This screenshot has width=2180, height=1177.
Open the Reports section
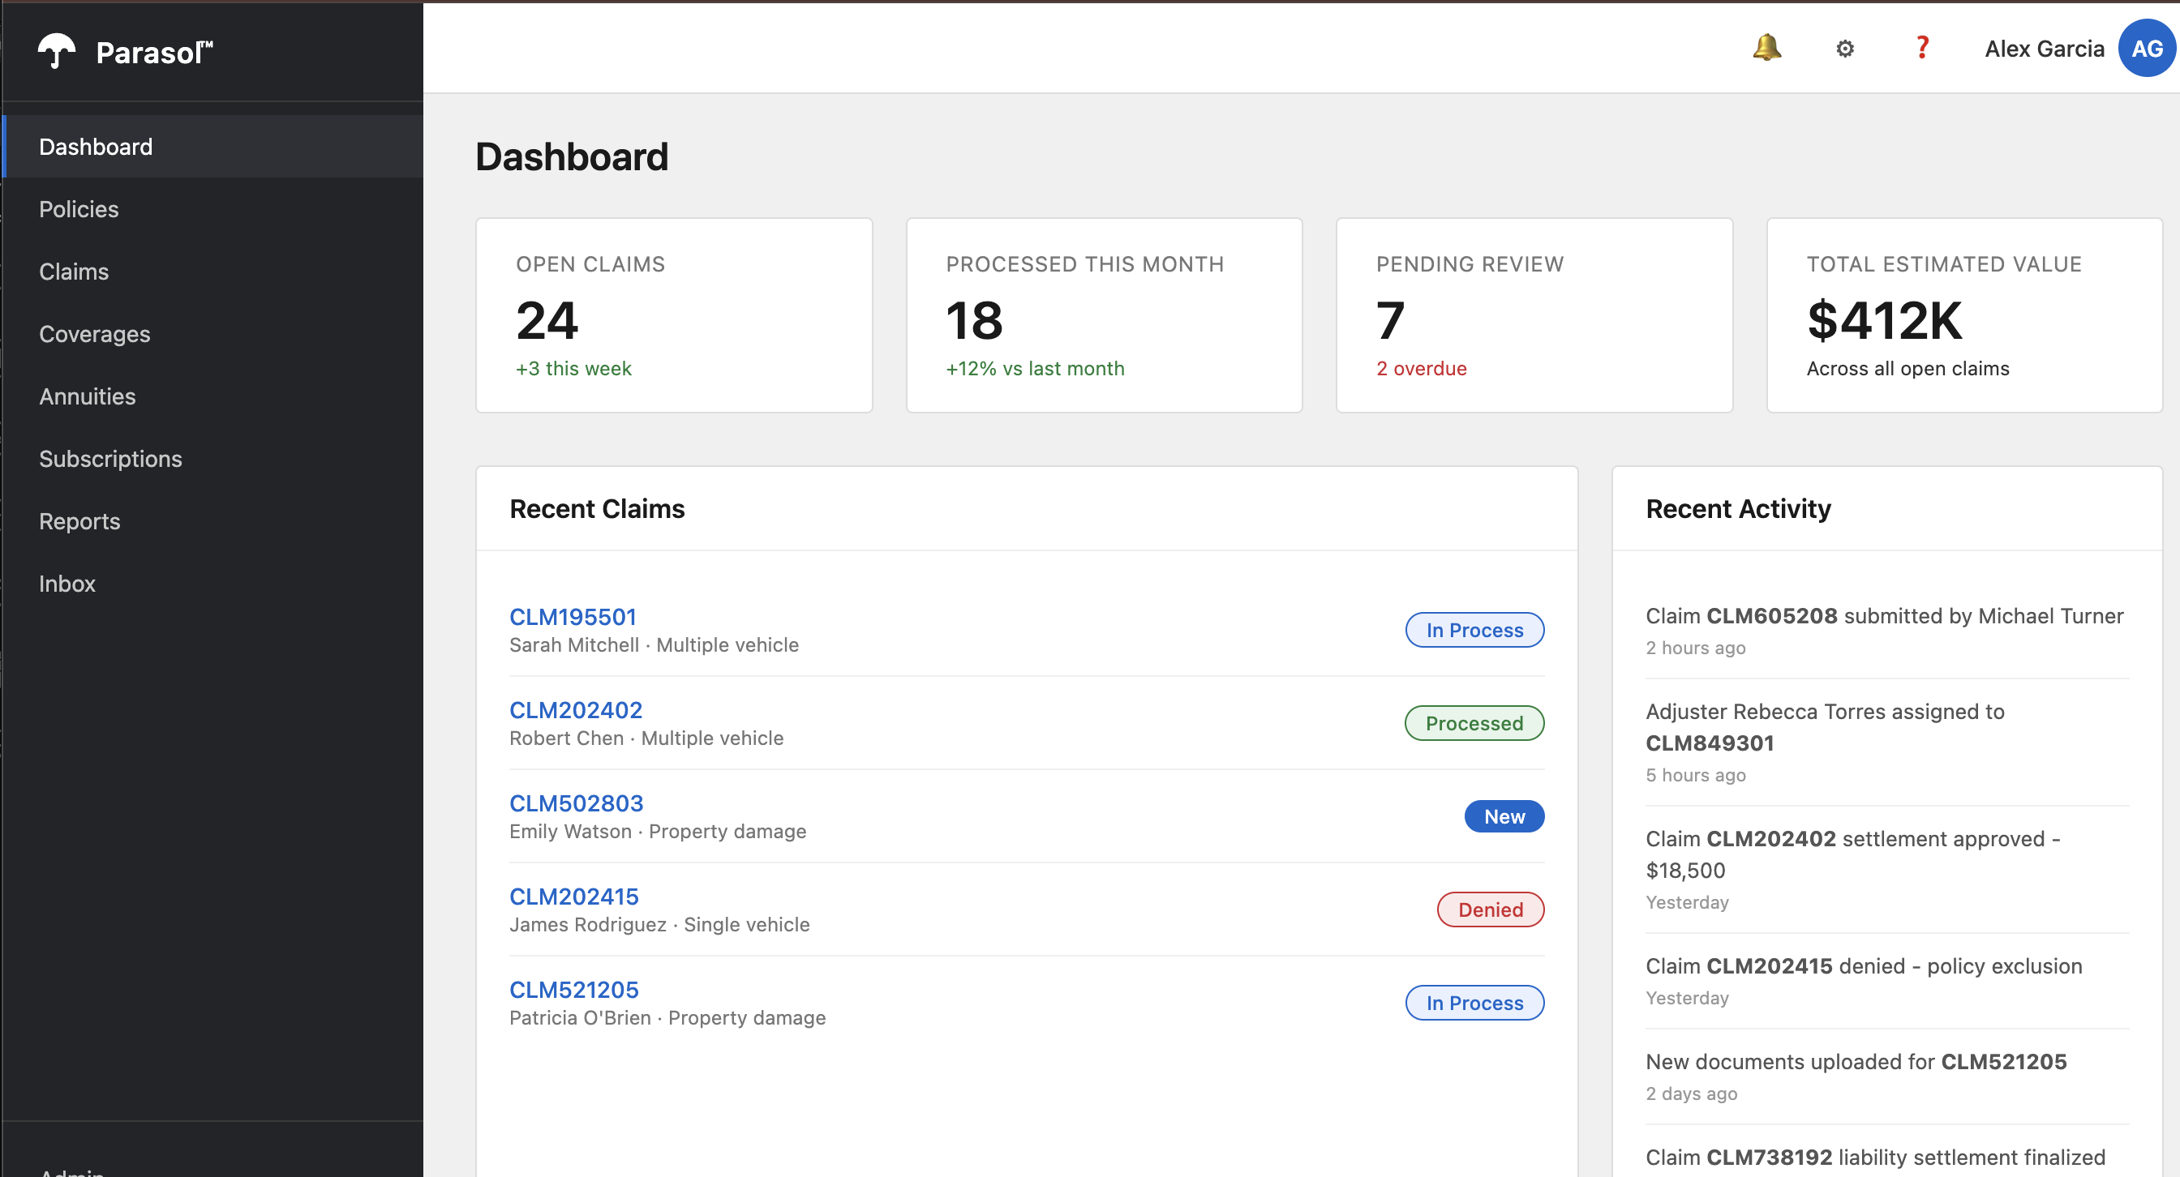pyautogui.click(x=79, y=522)
